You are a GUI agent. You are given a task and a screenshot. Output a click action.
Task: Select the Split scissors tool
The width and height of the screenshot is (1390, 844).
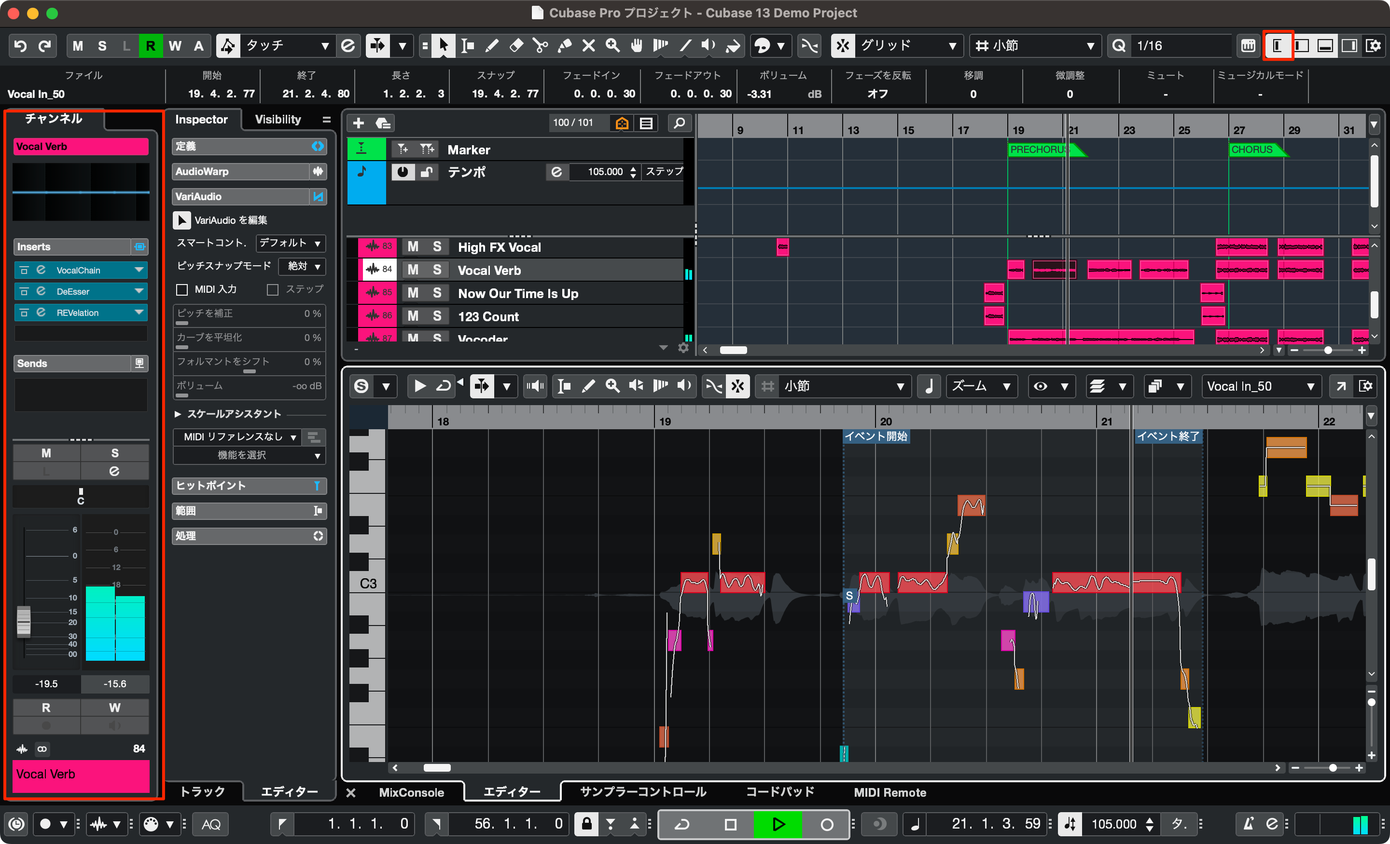(541, 46)
